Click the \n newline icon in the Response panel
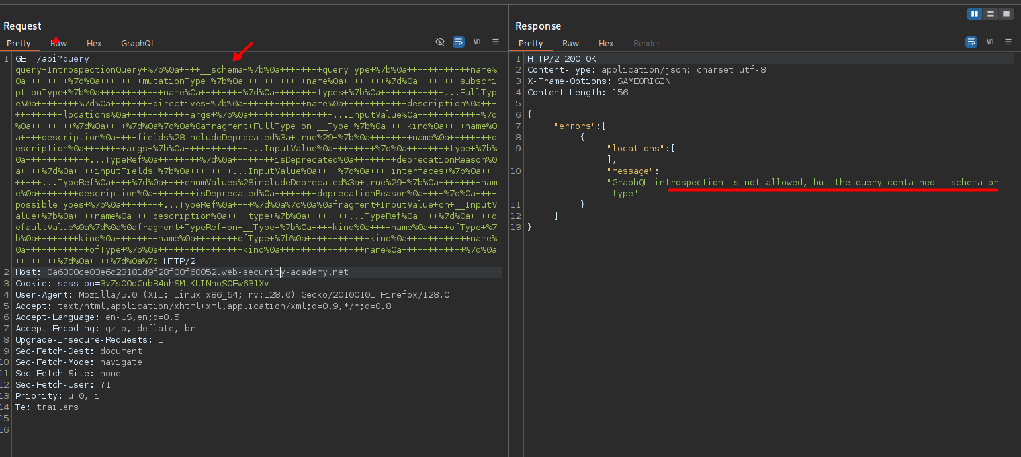 pyautogui.click(x=990, y=42)
